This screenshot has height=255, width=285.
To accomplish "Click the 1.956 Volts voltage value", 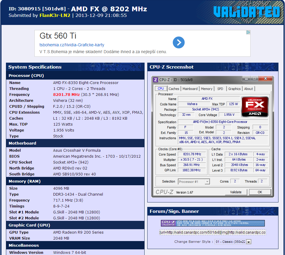I will (x=64, y=130).
